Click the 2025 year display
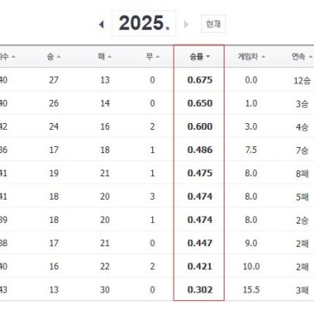Image resolution: width=314 pixels, height=314 pixels. [144, 23]
